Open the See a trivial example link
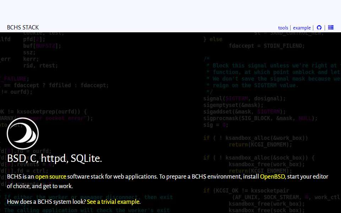The height and width of the screenshot is (213, 341). pos(113,202)
